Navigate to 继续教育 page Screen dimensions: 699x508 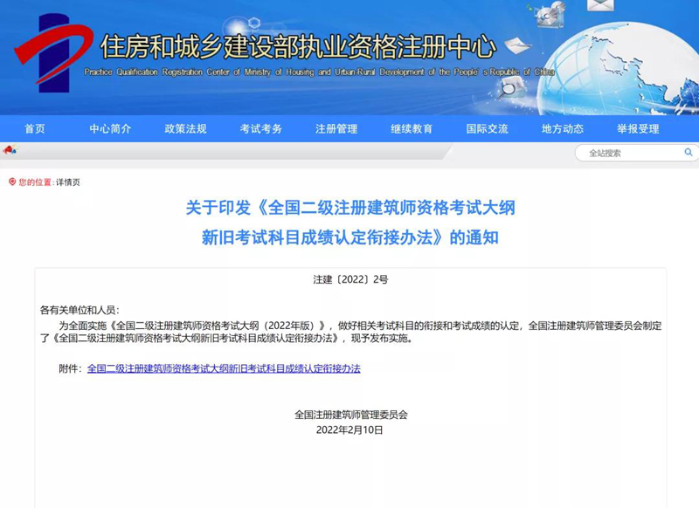pos(412,129)
